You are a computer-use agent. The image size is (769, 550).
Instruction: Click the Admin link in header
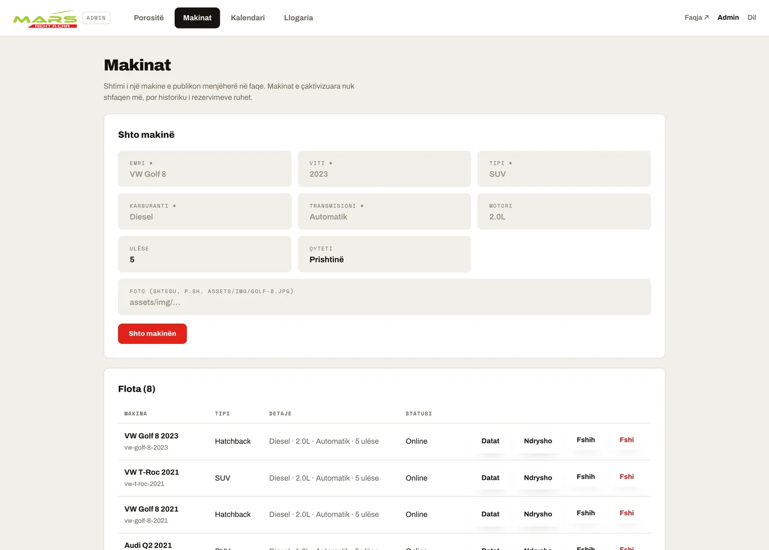(728, 18)
